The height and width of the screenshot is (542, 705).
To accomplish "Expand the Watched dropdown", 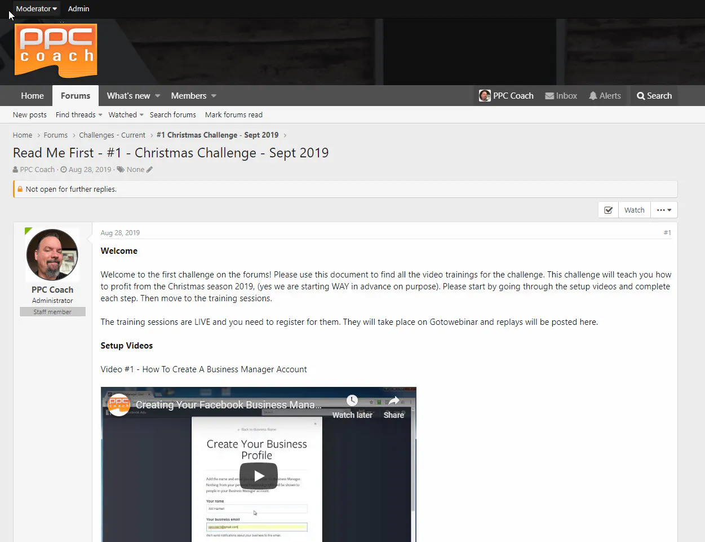I will [141, 115].
